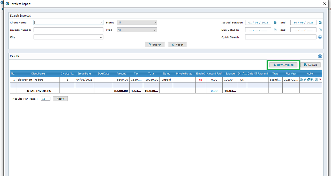
Task: Click help icon in Results panel header
Action: [x=320, y=56]
